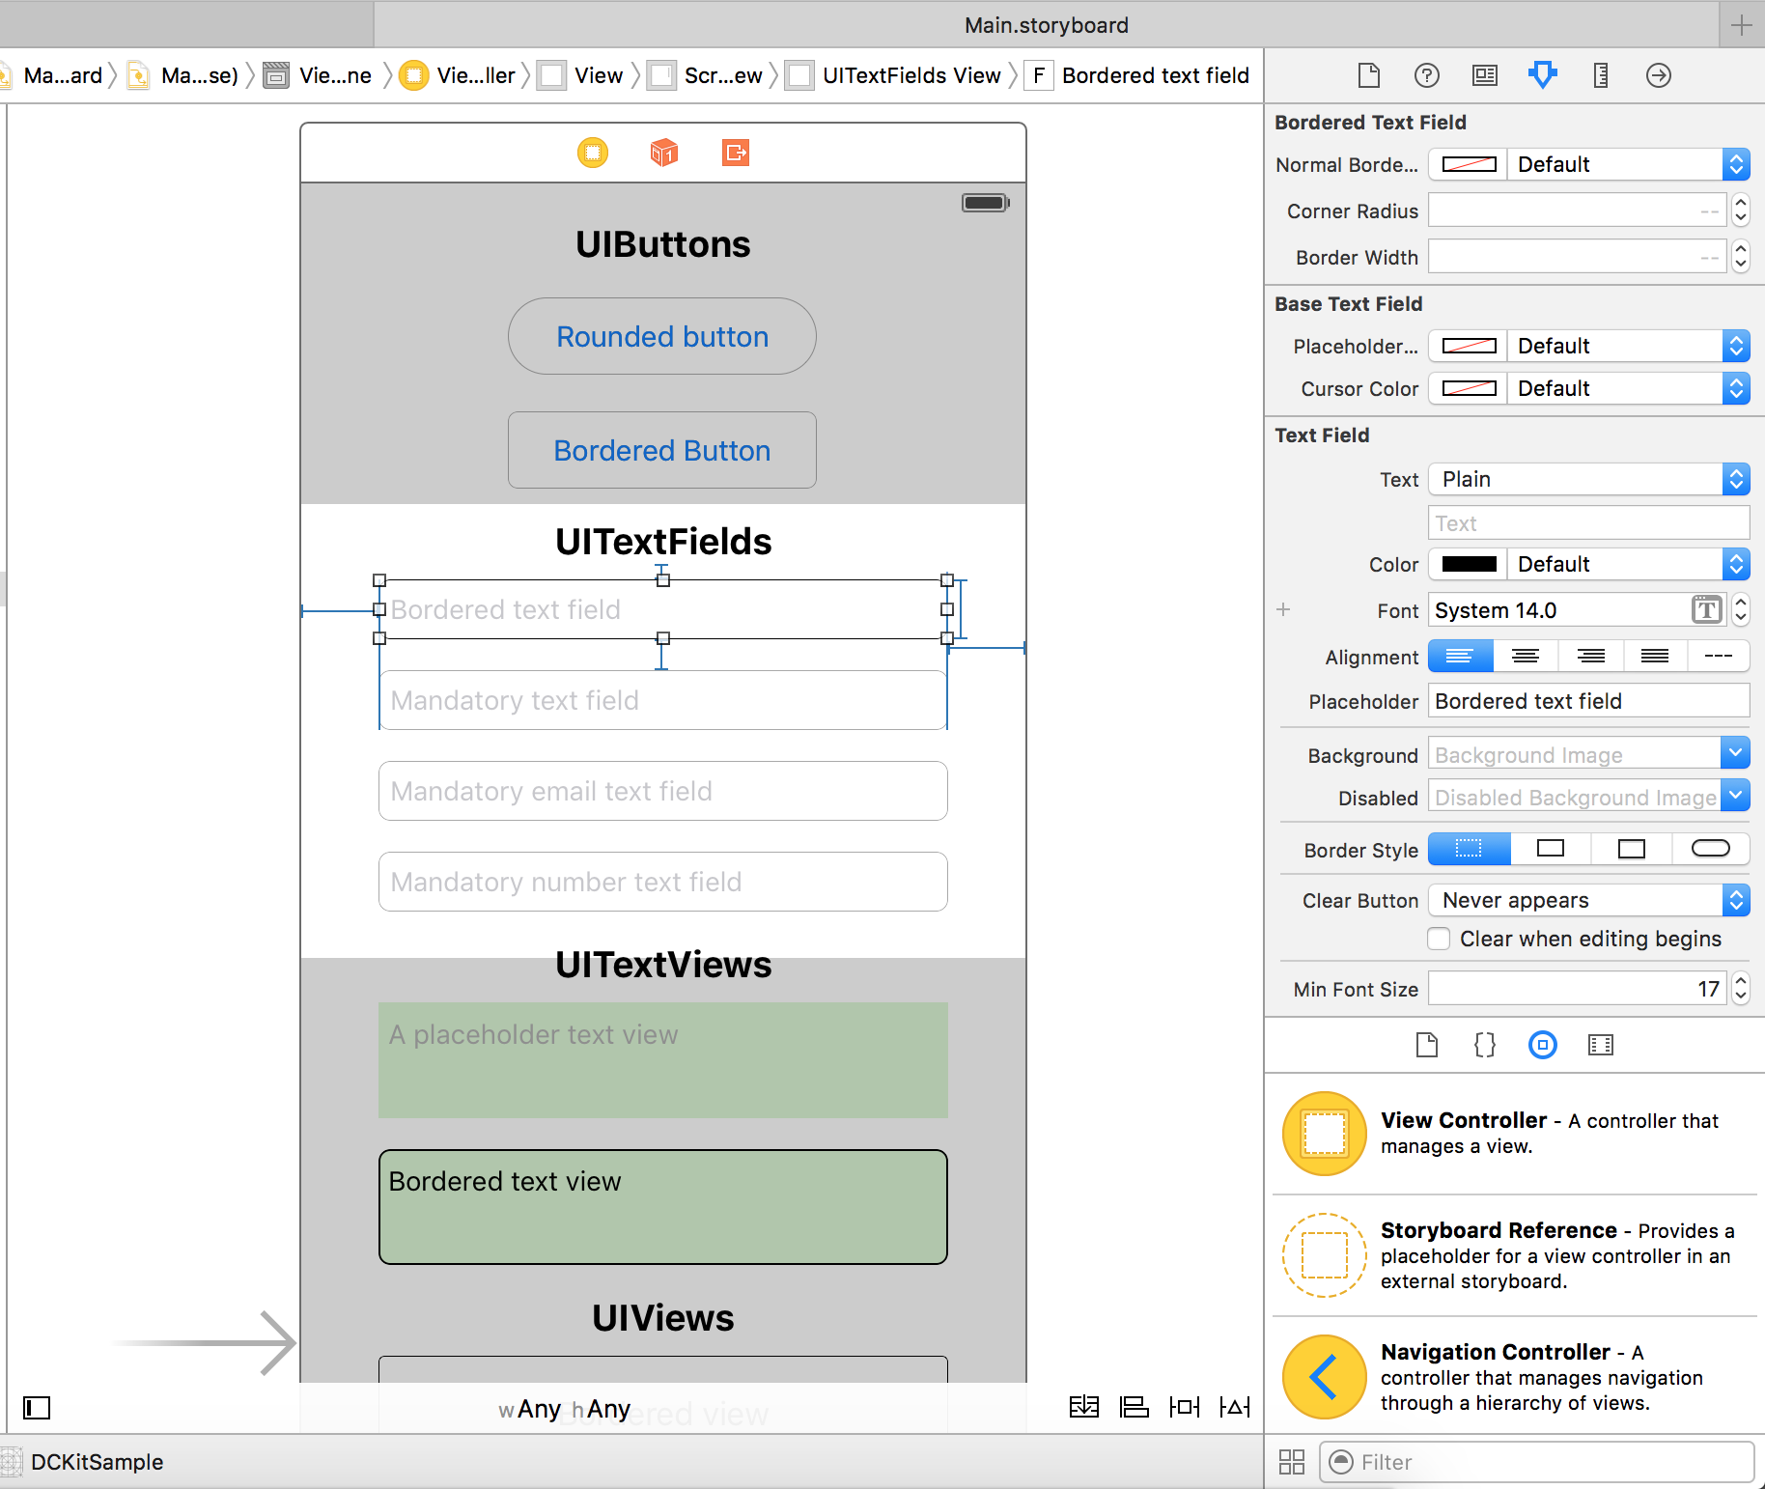Open Clear Button Never appears dropdown

(x=1589, y=900)
